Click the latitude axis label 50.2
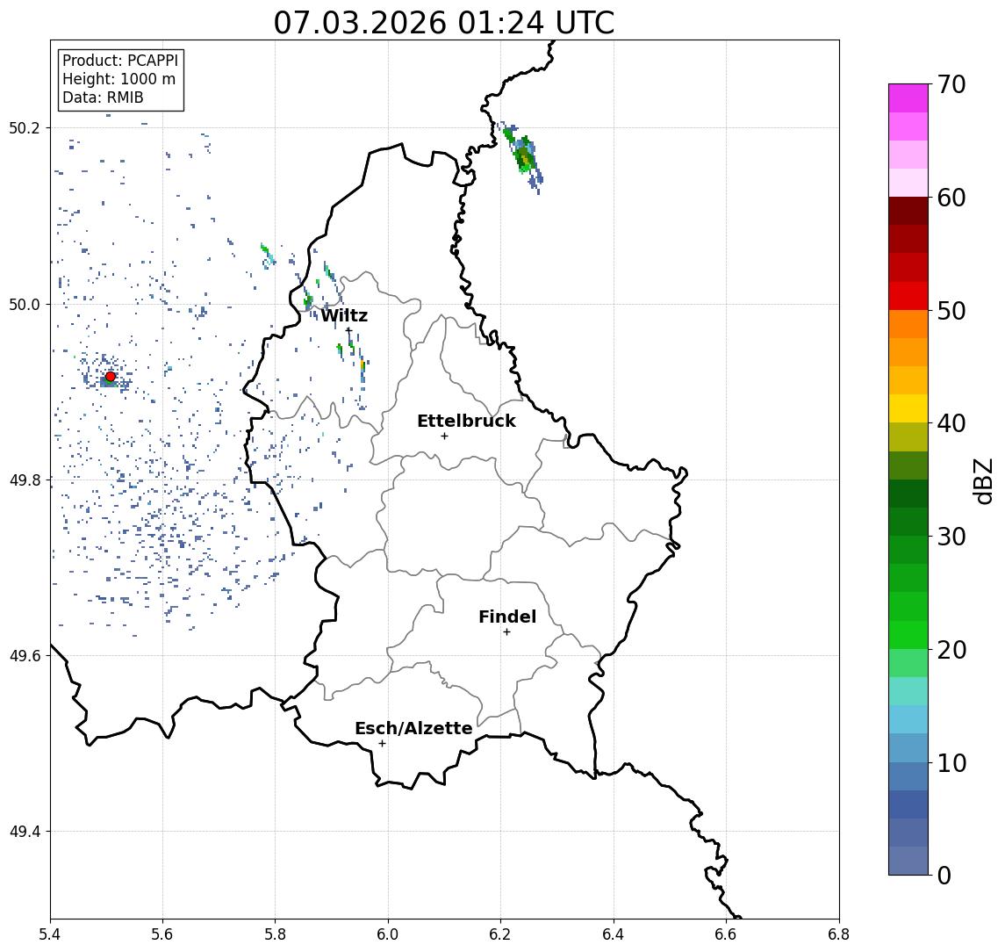 point(25,127)
